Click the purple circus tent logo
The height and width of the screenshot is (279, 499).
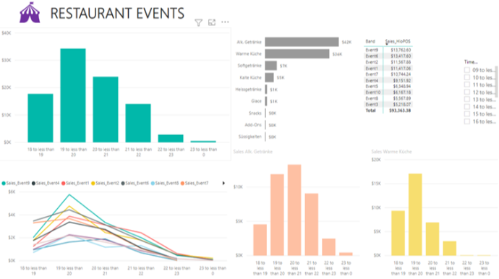[x=30, y=13]
